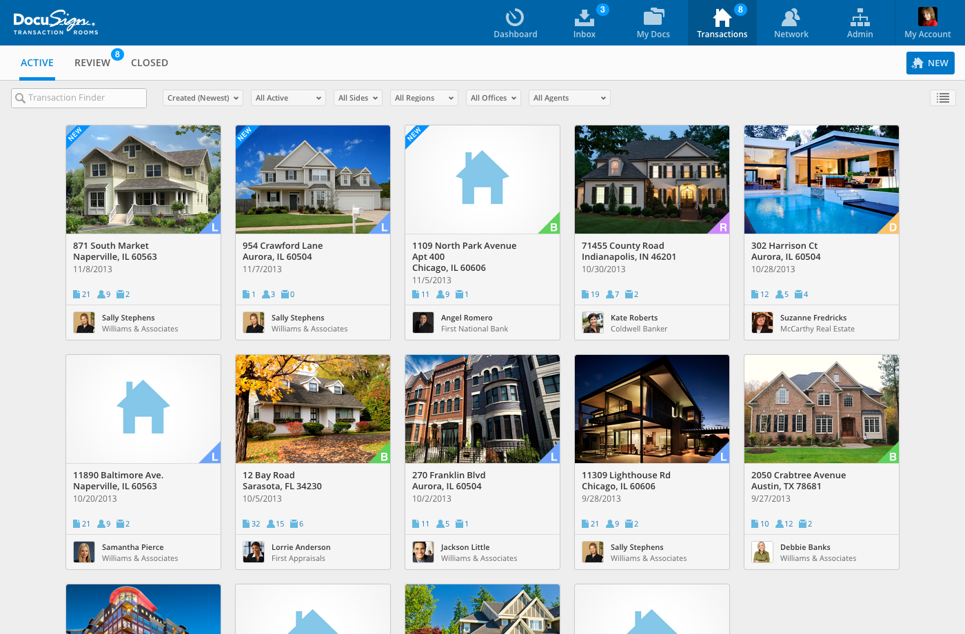Open 270 Franklin Blvd townhouse photo
Viewport: 965px width, 634px height.
(x=482, y=409)
